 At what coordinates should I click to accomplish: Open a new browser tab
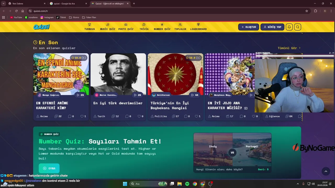(x=134, y=4)
